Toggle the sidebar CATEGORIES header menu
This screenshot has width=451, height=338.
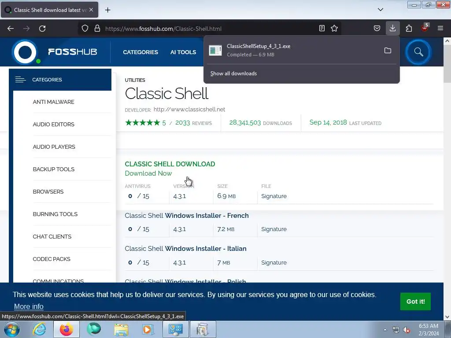coord(60,80)
